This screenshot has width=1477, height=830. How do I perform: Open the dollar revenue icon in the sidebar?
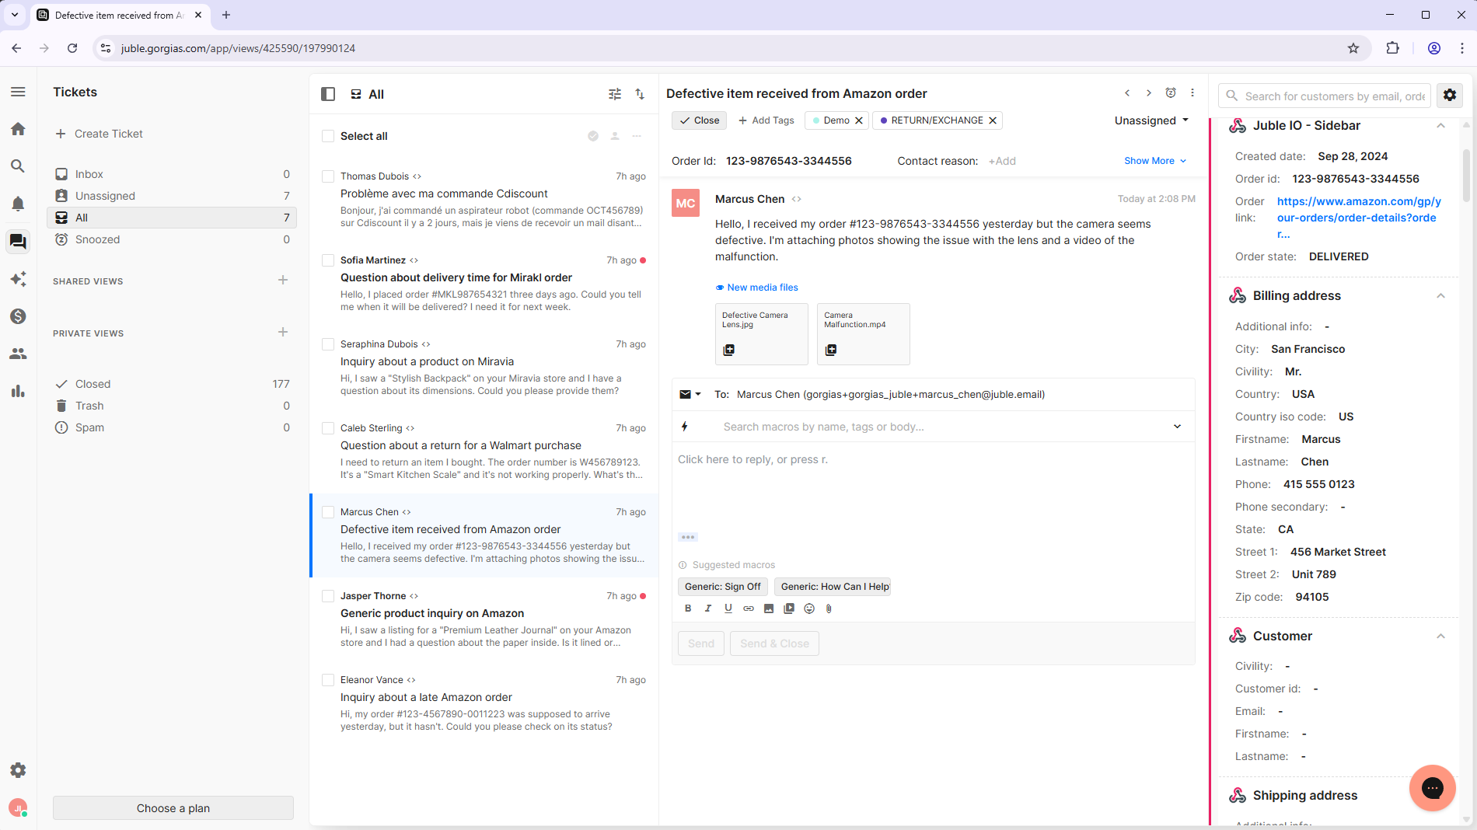pos(18,316)
